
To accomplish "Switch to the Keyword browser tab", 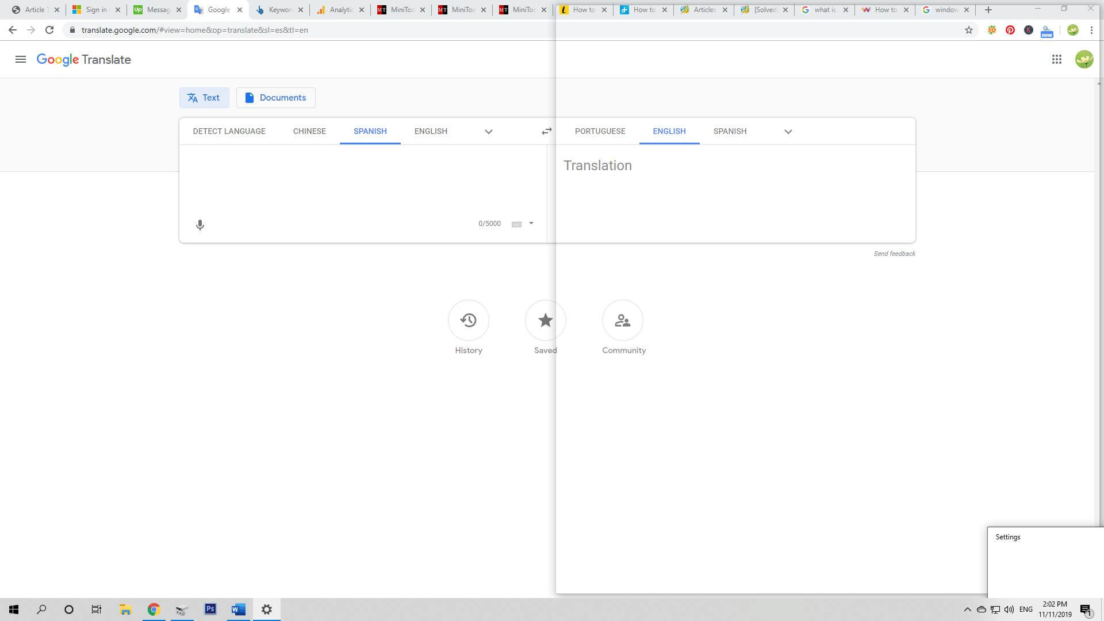I will 279,10.
